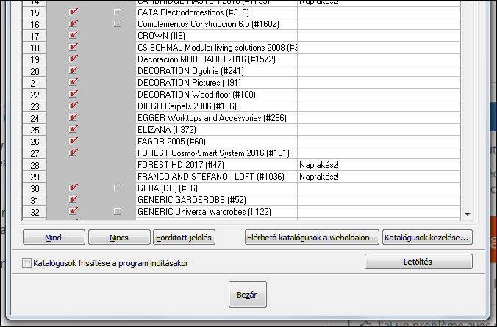Toggle grey checkbox for GENERIC Universal wardrobes
Viewport: 497px width, 327px height.
tap(118, 212)
